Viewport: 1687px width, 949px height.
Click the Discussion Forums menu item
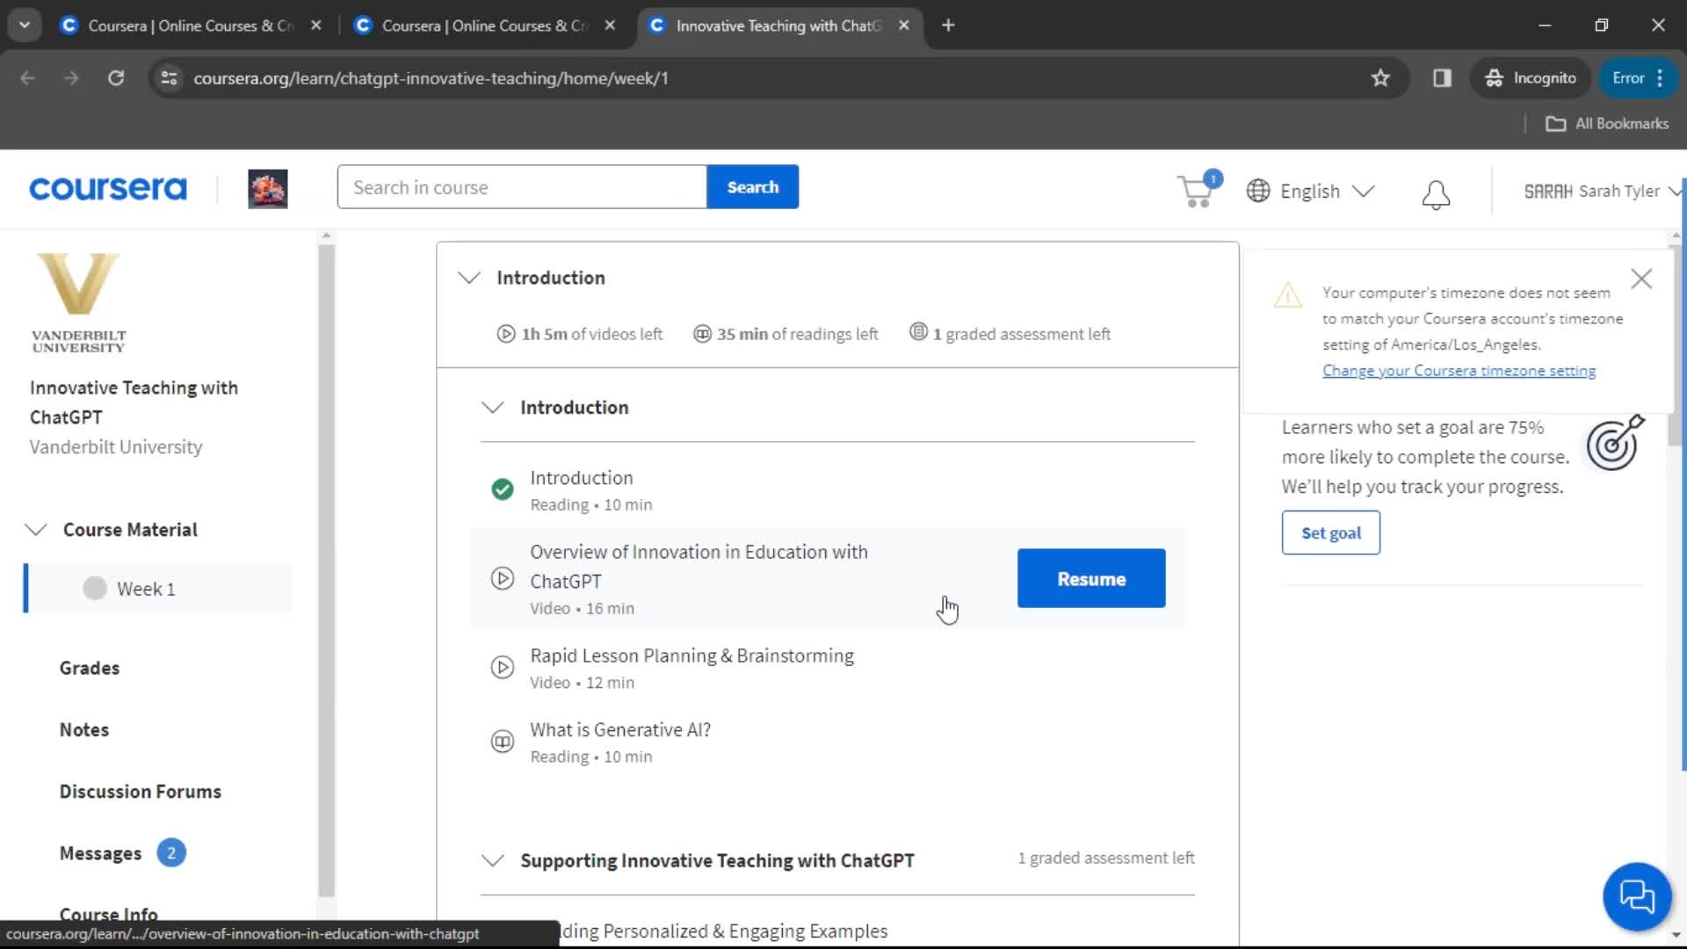141,792
